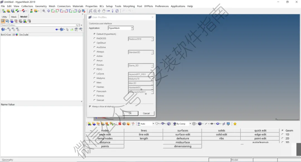
Task: Select the 1D panel page radio button
Action: (x=283, y=134)
